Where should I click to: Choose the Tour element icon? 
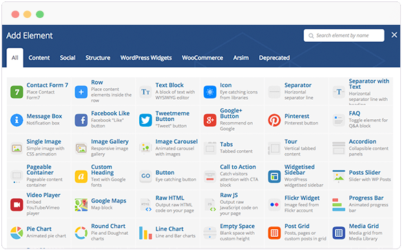(274, 148)
